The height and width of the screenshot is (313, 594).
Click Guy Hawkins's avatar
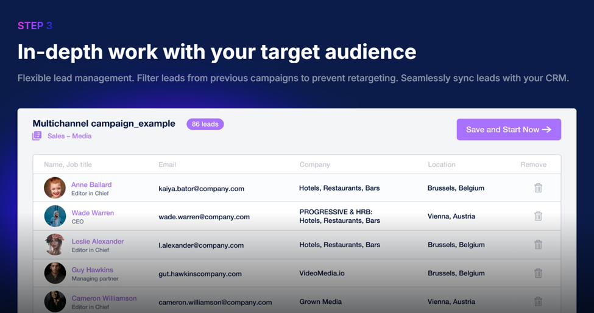55,273
